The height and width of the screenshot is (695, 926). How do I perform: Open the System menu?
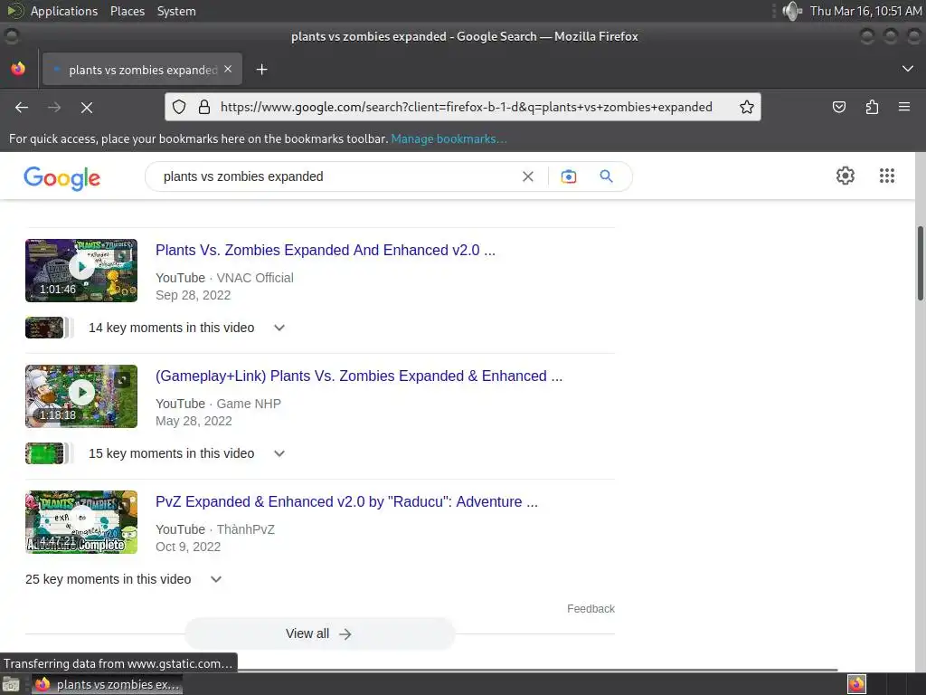(x=176, y=11)
